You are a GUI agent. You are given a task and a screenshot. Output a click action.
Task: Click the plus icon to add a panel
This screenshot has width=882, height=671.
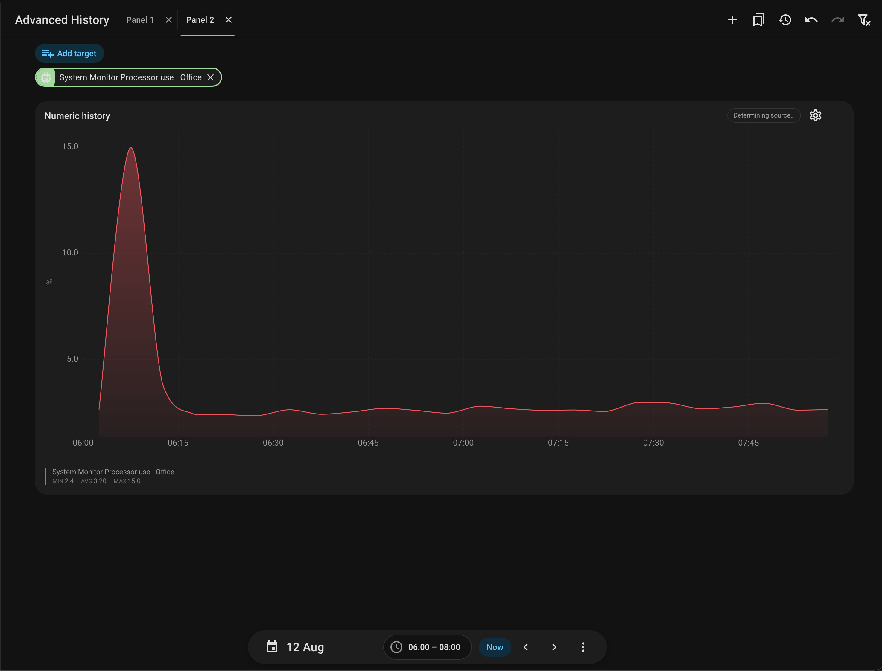(732, 20)
